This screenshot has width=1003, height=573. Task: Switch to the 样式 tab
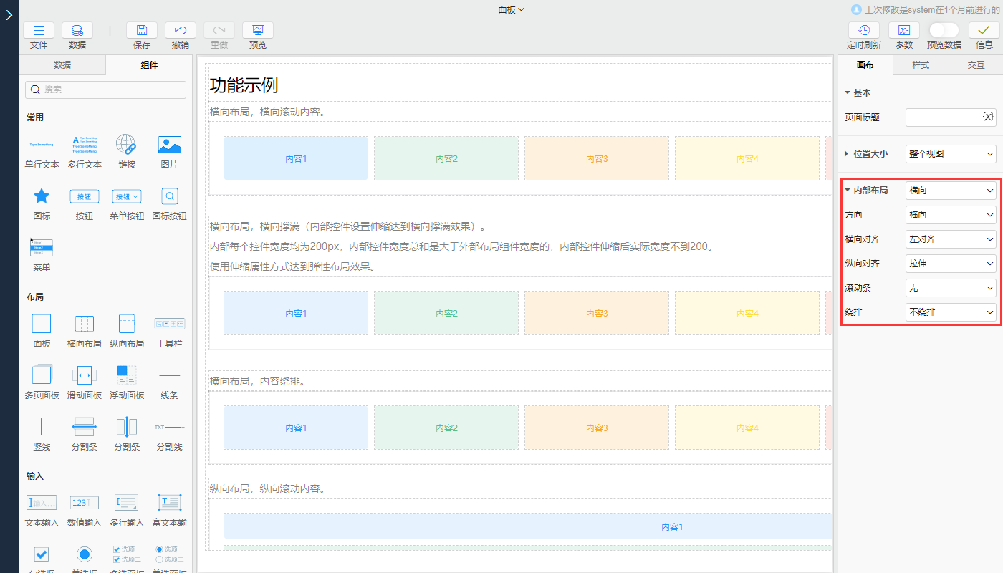pos(921,65)
